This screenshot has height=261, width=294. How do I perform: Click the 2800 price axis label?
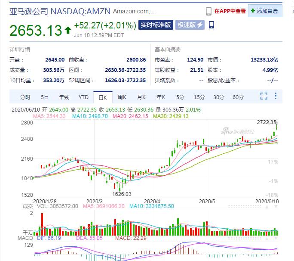[x=27, y=123]
